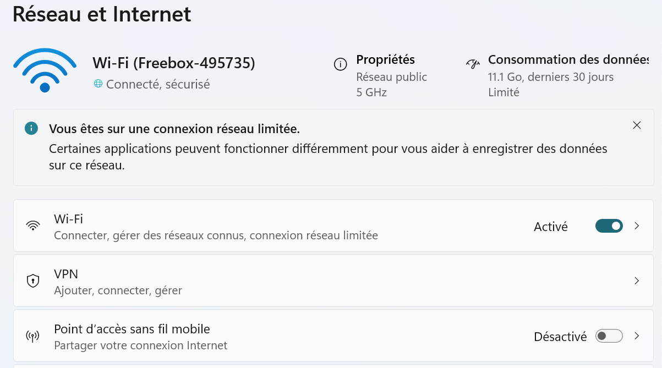Click the VPN shield icon

point(33,281)
